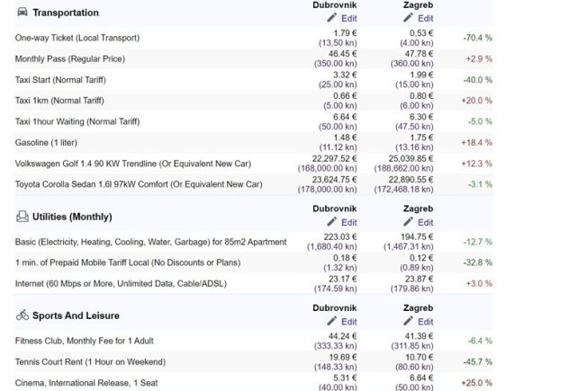Click the Dubrovnik pencil icon under Transportation
This screenshot has width=587, height=391.
[331, 18]
